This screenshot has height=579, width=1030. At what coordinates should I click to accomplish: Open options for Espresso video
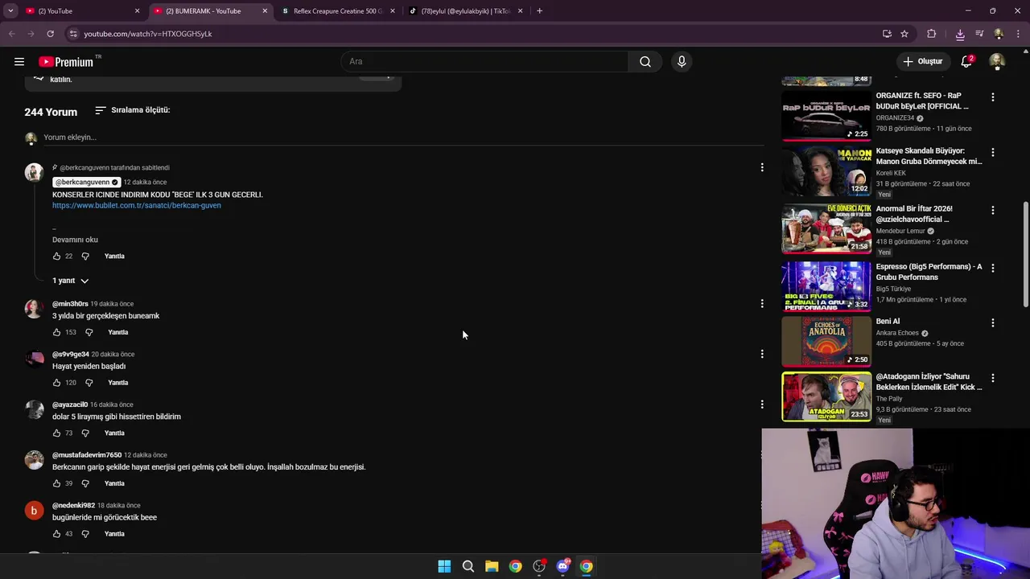click(992, 268)
